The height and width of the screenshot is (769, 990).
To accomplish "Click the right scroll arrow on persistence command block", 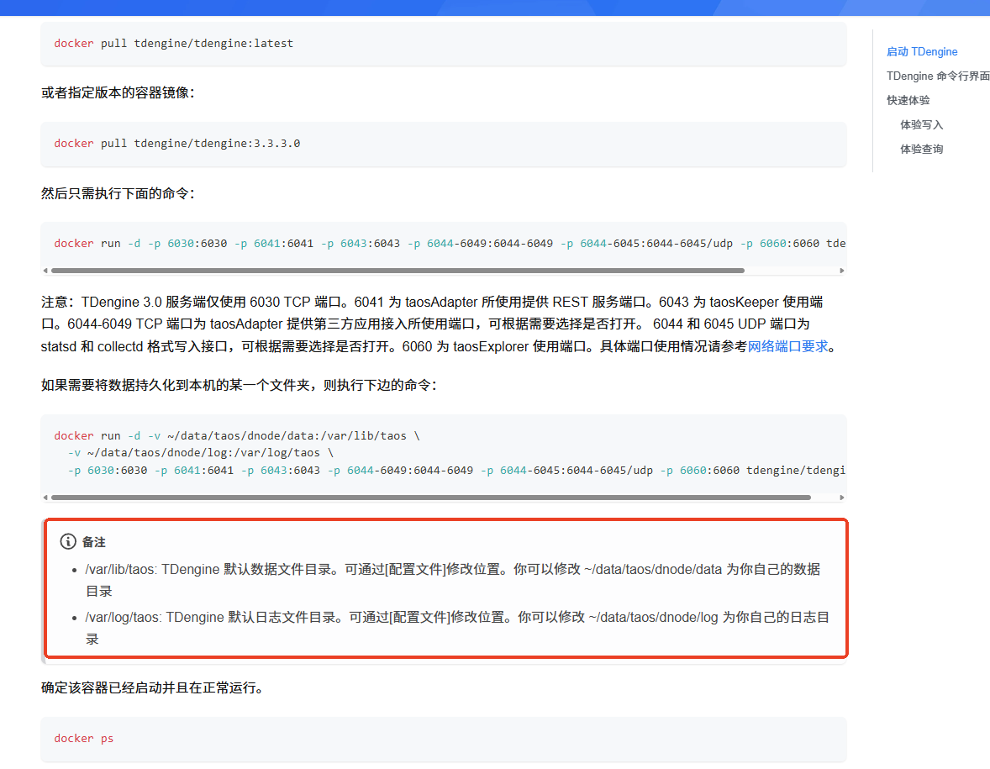I will (842, 497).
